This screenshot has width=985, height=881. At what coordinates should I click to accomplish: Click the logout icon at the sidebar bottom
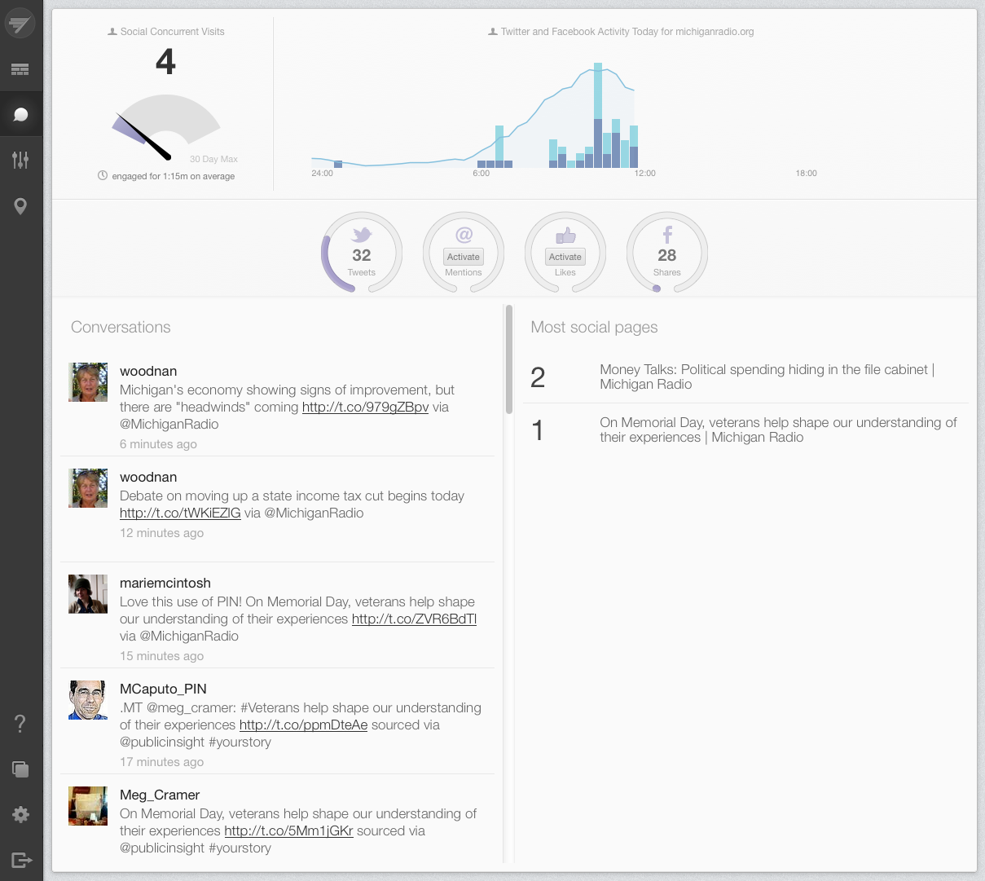click(20, 861)
